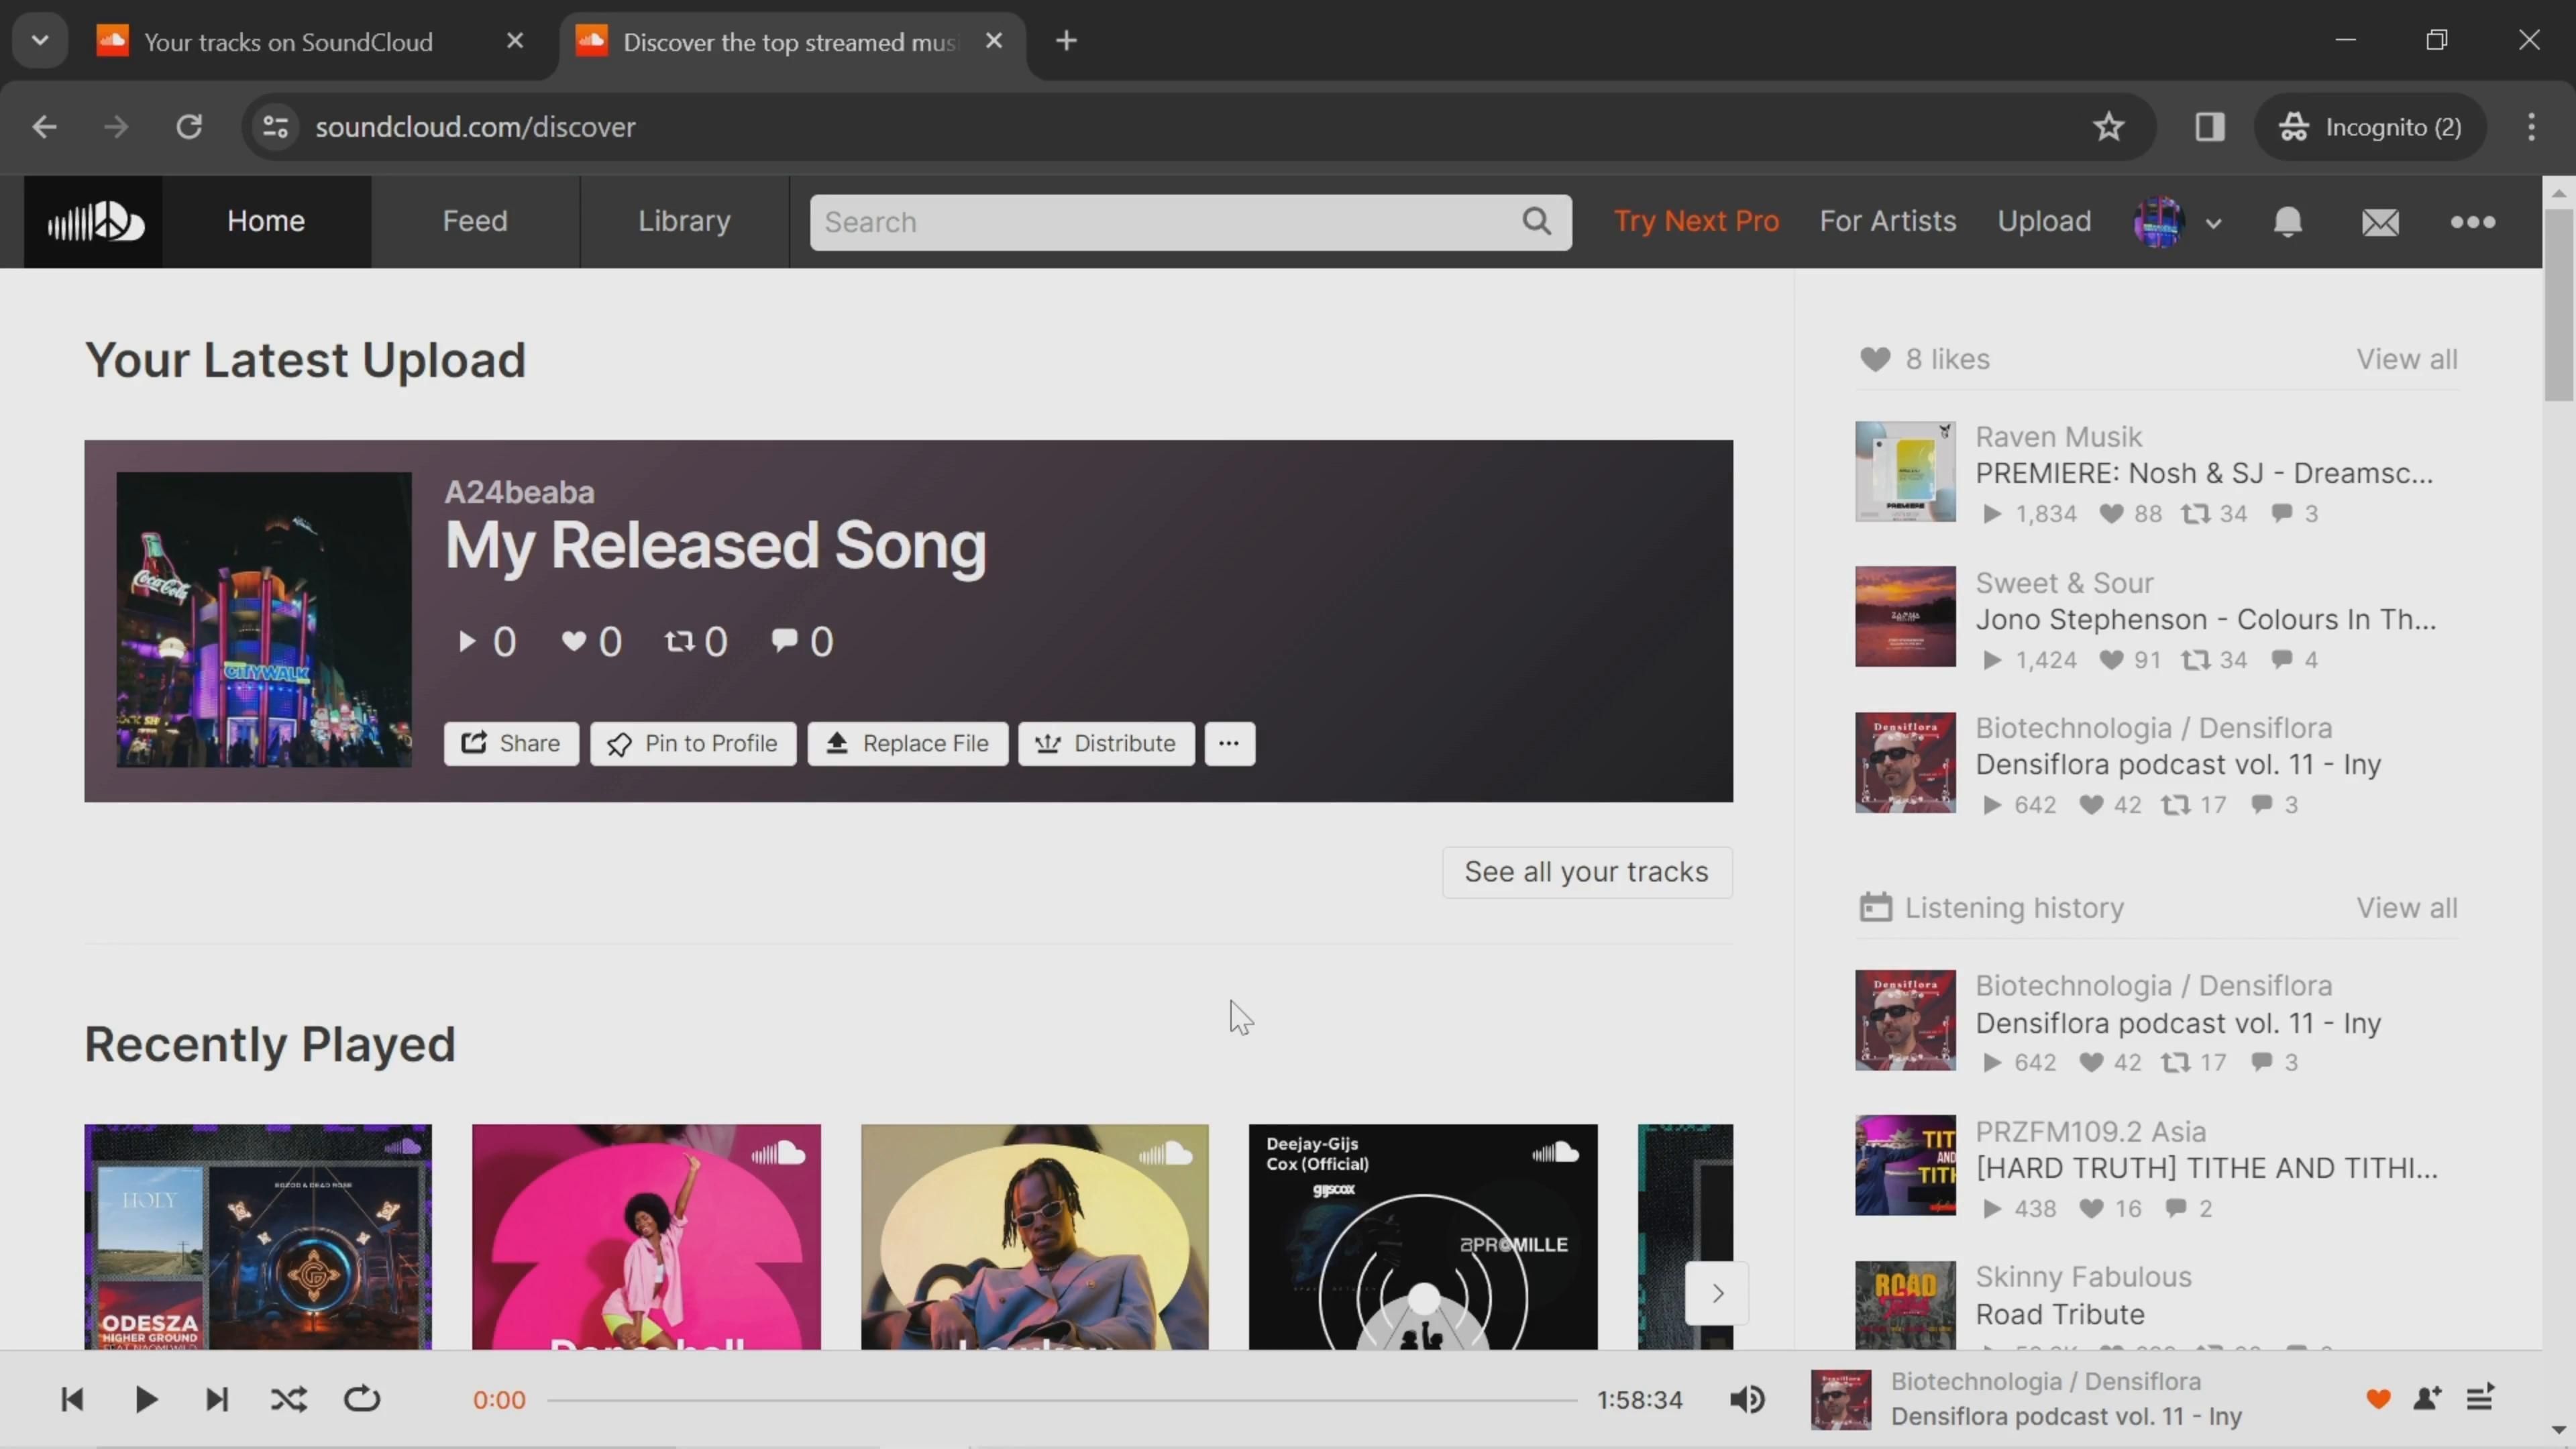2576x1449 pixels.
Task: Open the Library tab
Action: [684, 221]
